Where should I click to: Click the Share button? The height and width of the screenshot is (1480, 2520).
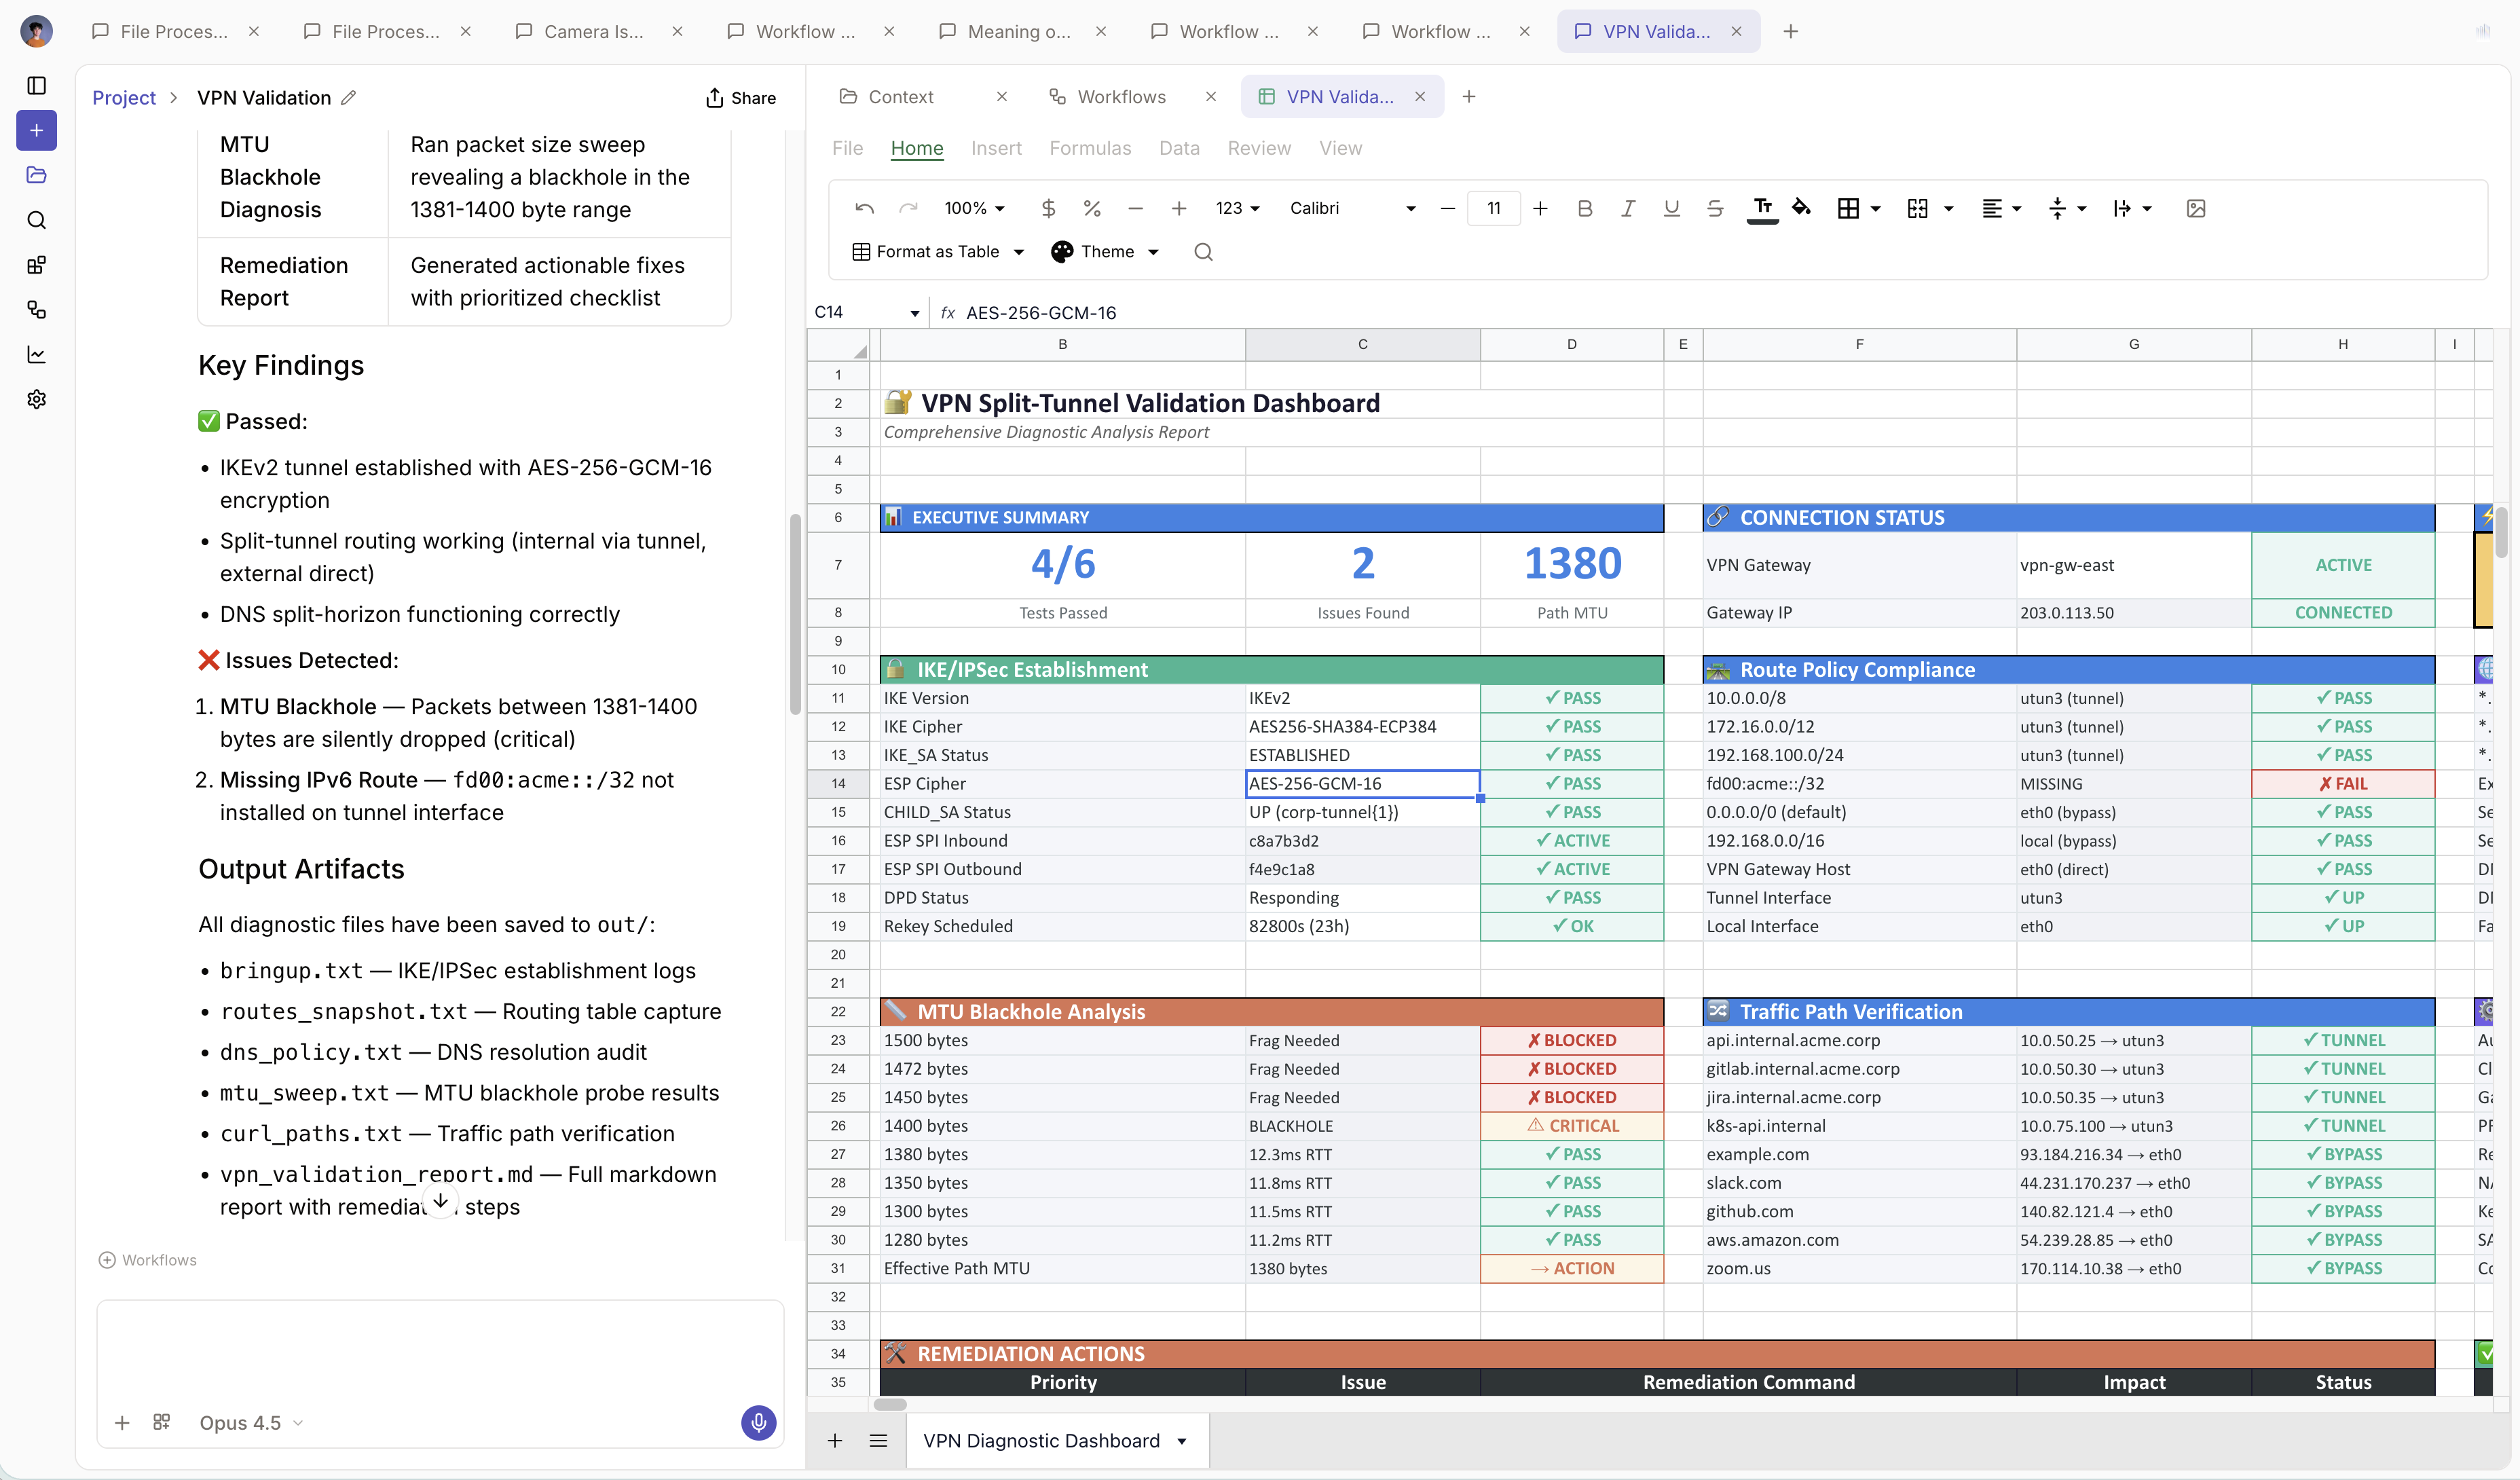pos(741,98)
